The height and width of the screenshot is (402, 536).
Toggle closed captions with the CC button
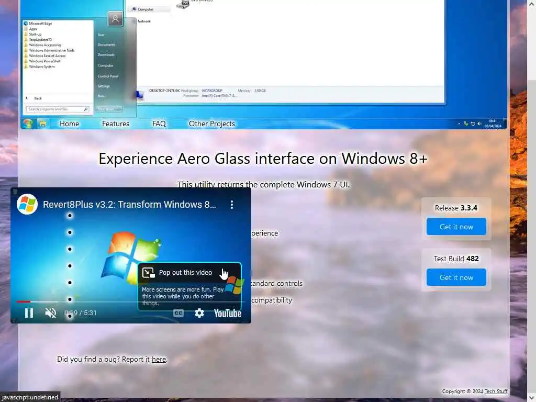[x=178, y=313]
